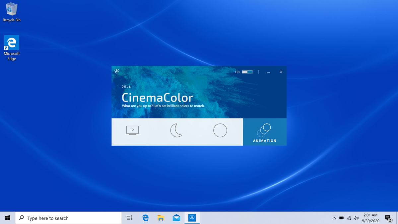
Task: Open the volume speaker control
Action: [x=356, y=218]
